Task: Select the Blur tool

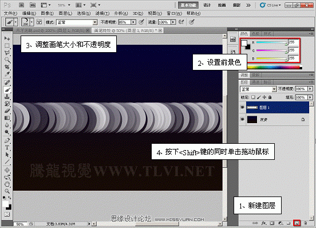Action: click(7, 125)
